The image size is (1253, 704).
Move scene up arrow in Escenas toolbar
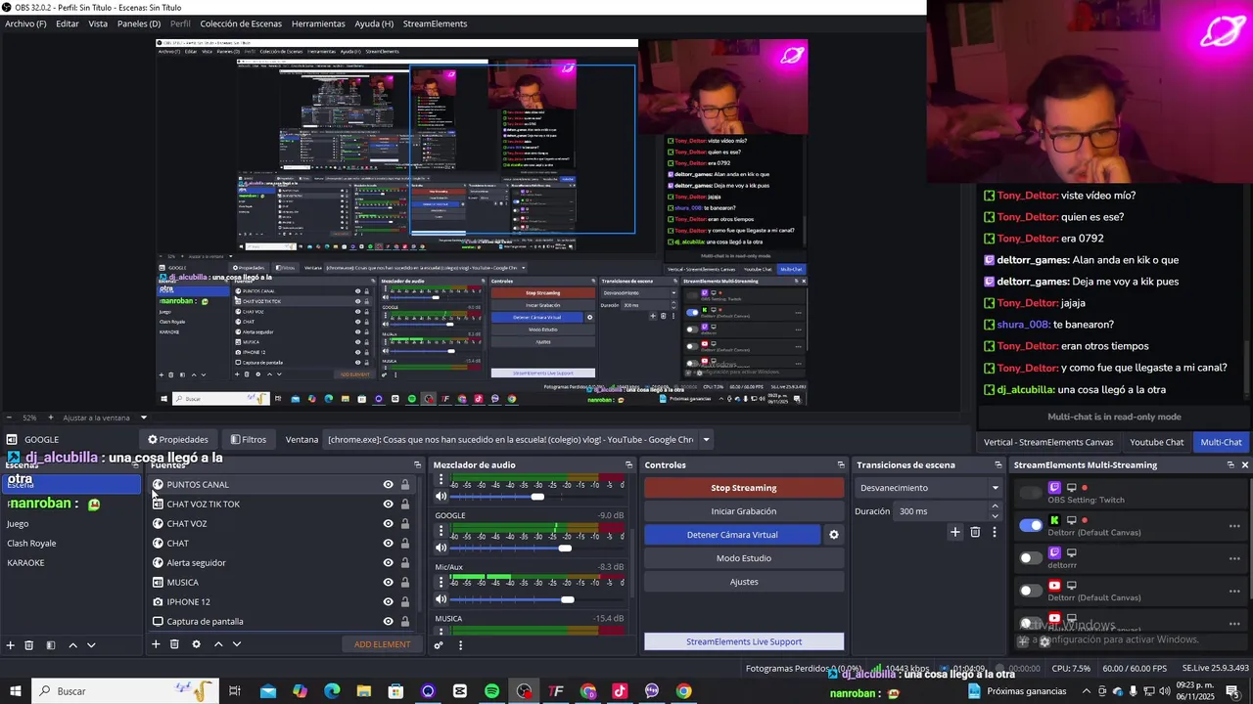[72, 645]
